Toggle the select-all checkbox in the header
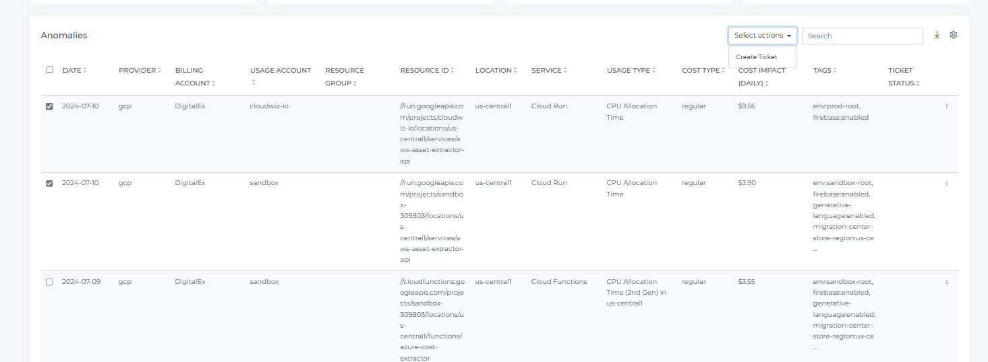Viewport: 988px width, 362px height. (49, 69)
